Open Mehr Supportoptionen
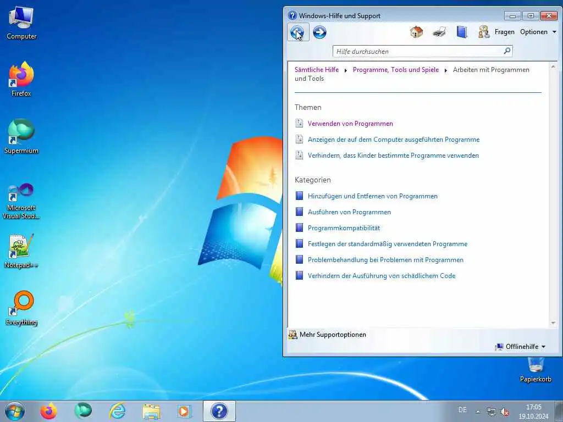Viewport: 563px width, 422px height. 328,335
